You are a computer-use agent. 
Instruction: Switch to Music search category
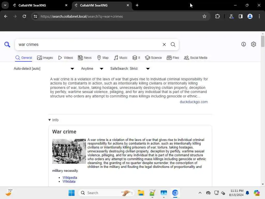coord(121,58)
